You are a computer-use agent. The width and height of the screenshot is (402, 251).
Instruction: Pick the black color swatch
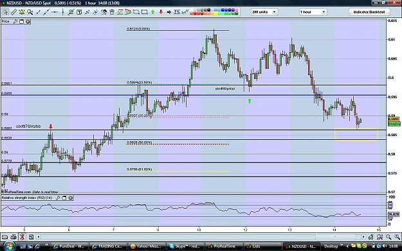[208, 10]
